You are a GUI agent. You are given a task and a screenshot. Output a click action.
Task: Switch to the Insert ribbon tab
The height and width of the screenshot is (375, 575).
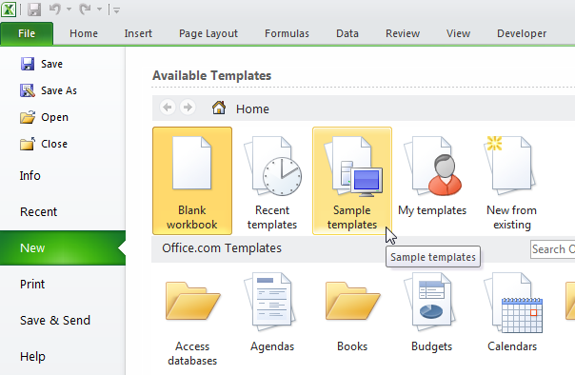point(138,33)
